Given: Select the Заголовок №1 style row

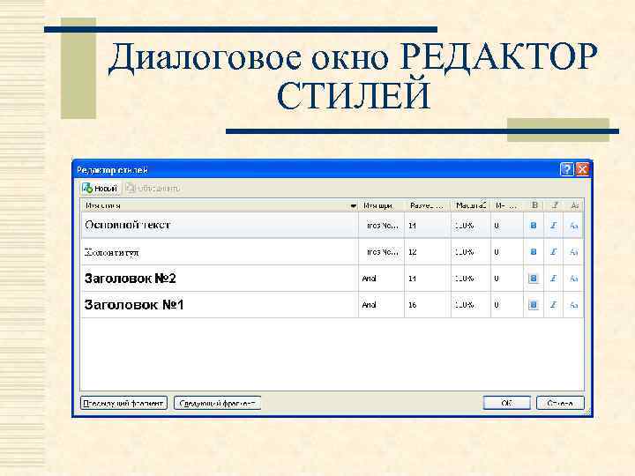Looking at the screenshot, I should (x=332, y=304).
